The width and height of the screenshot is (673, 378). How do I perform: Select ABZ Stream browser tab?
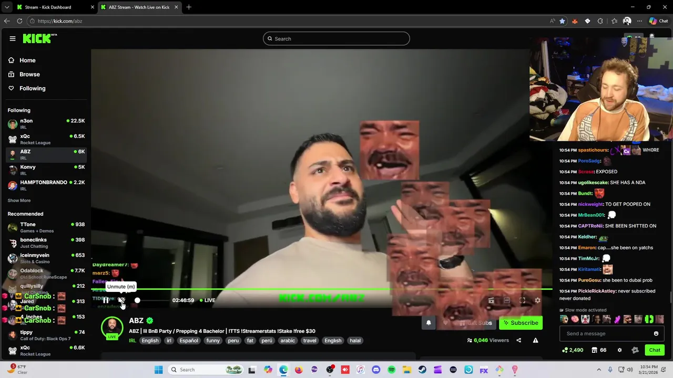pyautogui.click(x=139, y=7)
